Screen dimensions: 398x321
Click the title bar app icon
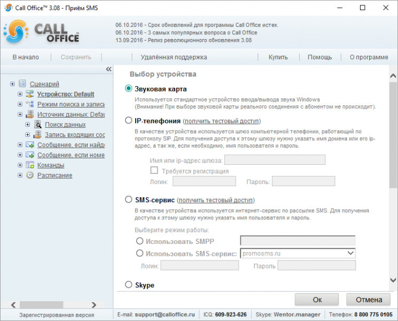tap(8, 7)
